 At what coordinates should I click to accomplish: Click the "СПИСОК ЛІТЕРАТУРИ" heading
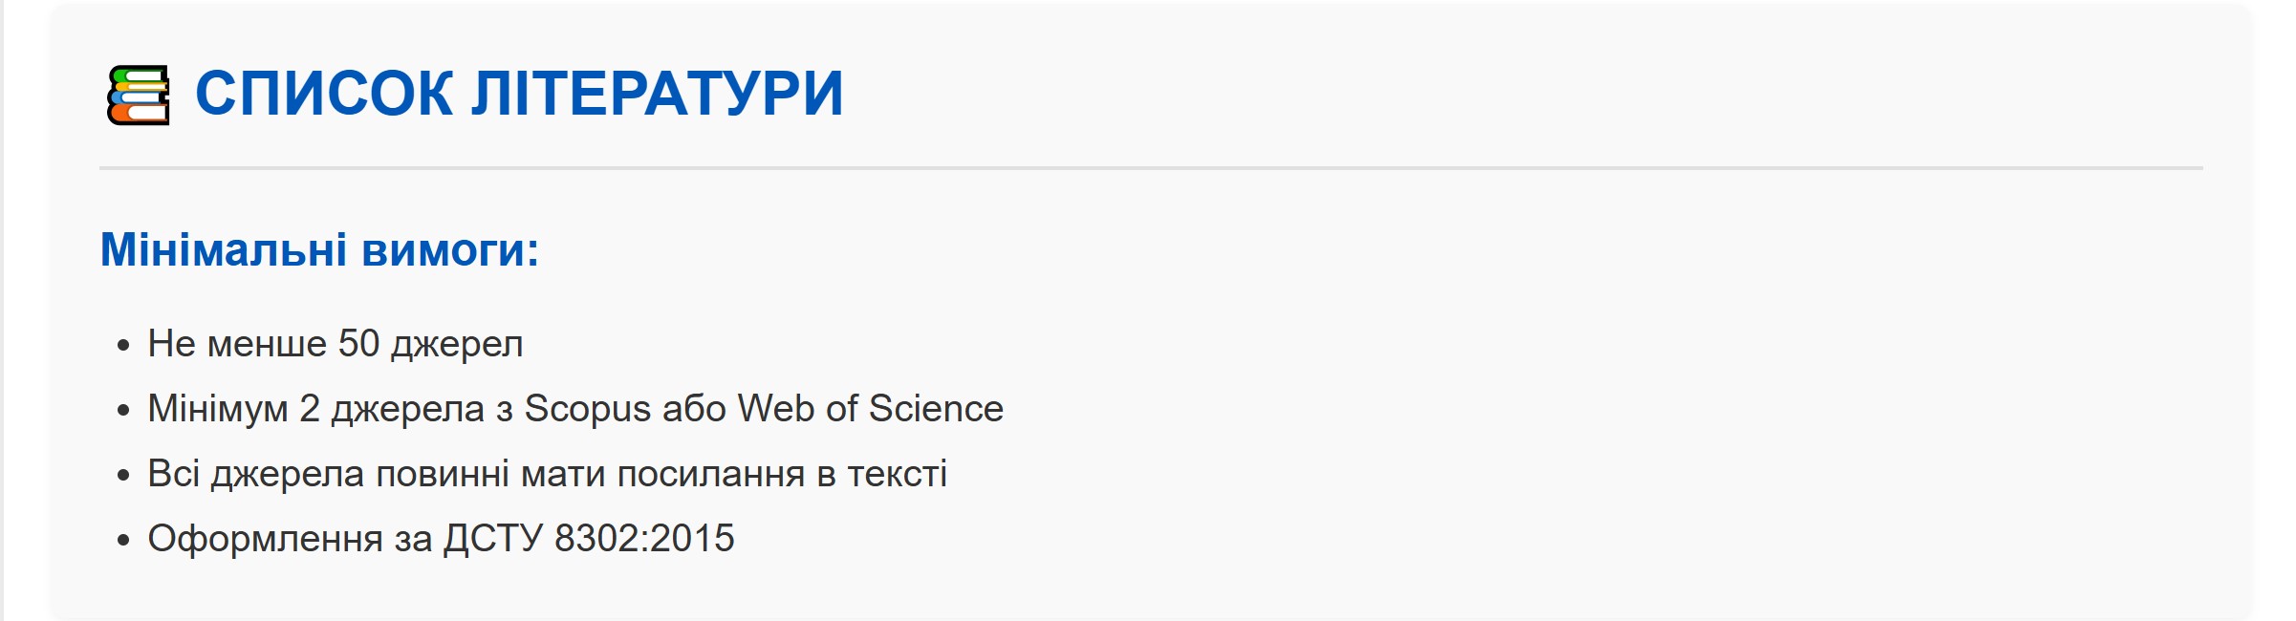click(x=518, y=95)
